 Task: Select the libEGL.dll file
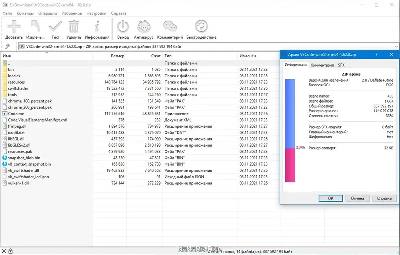click(x=16, y=139)
